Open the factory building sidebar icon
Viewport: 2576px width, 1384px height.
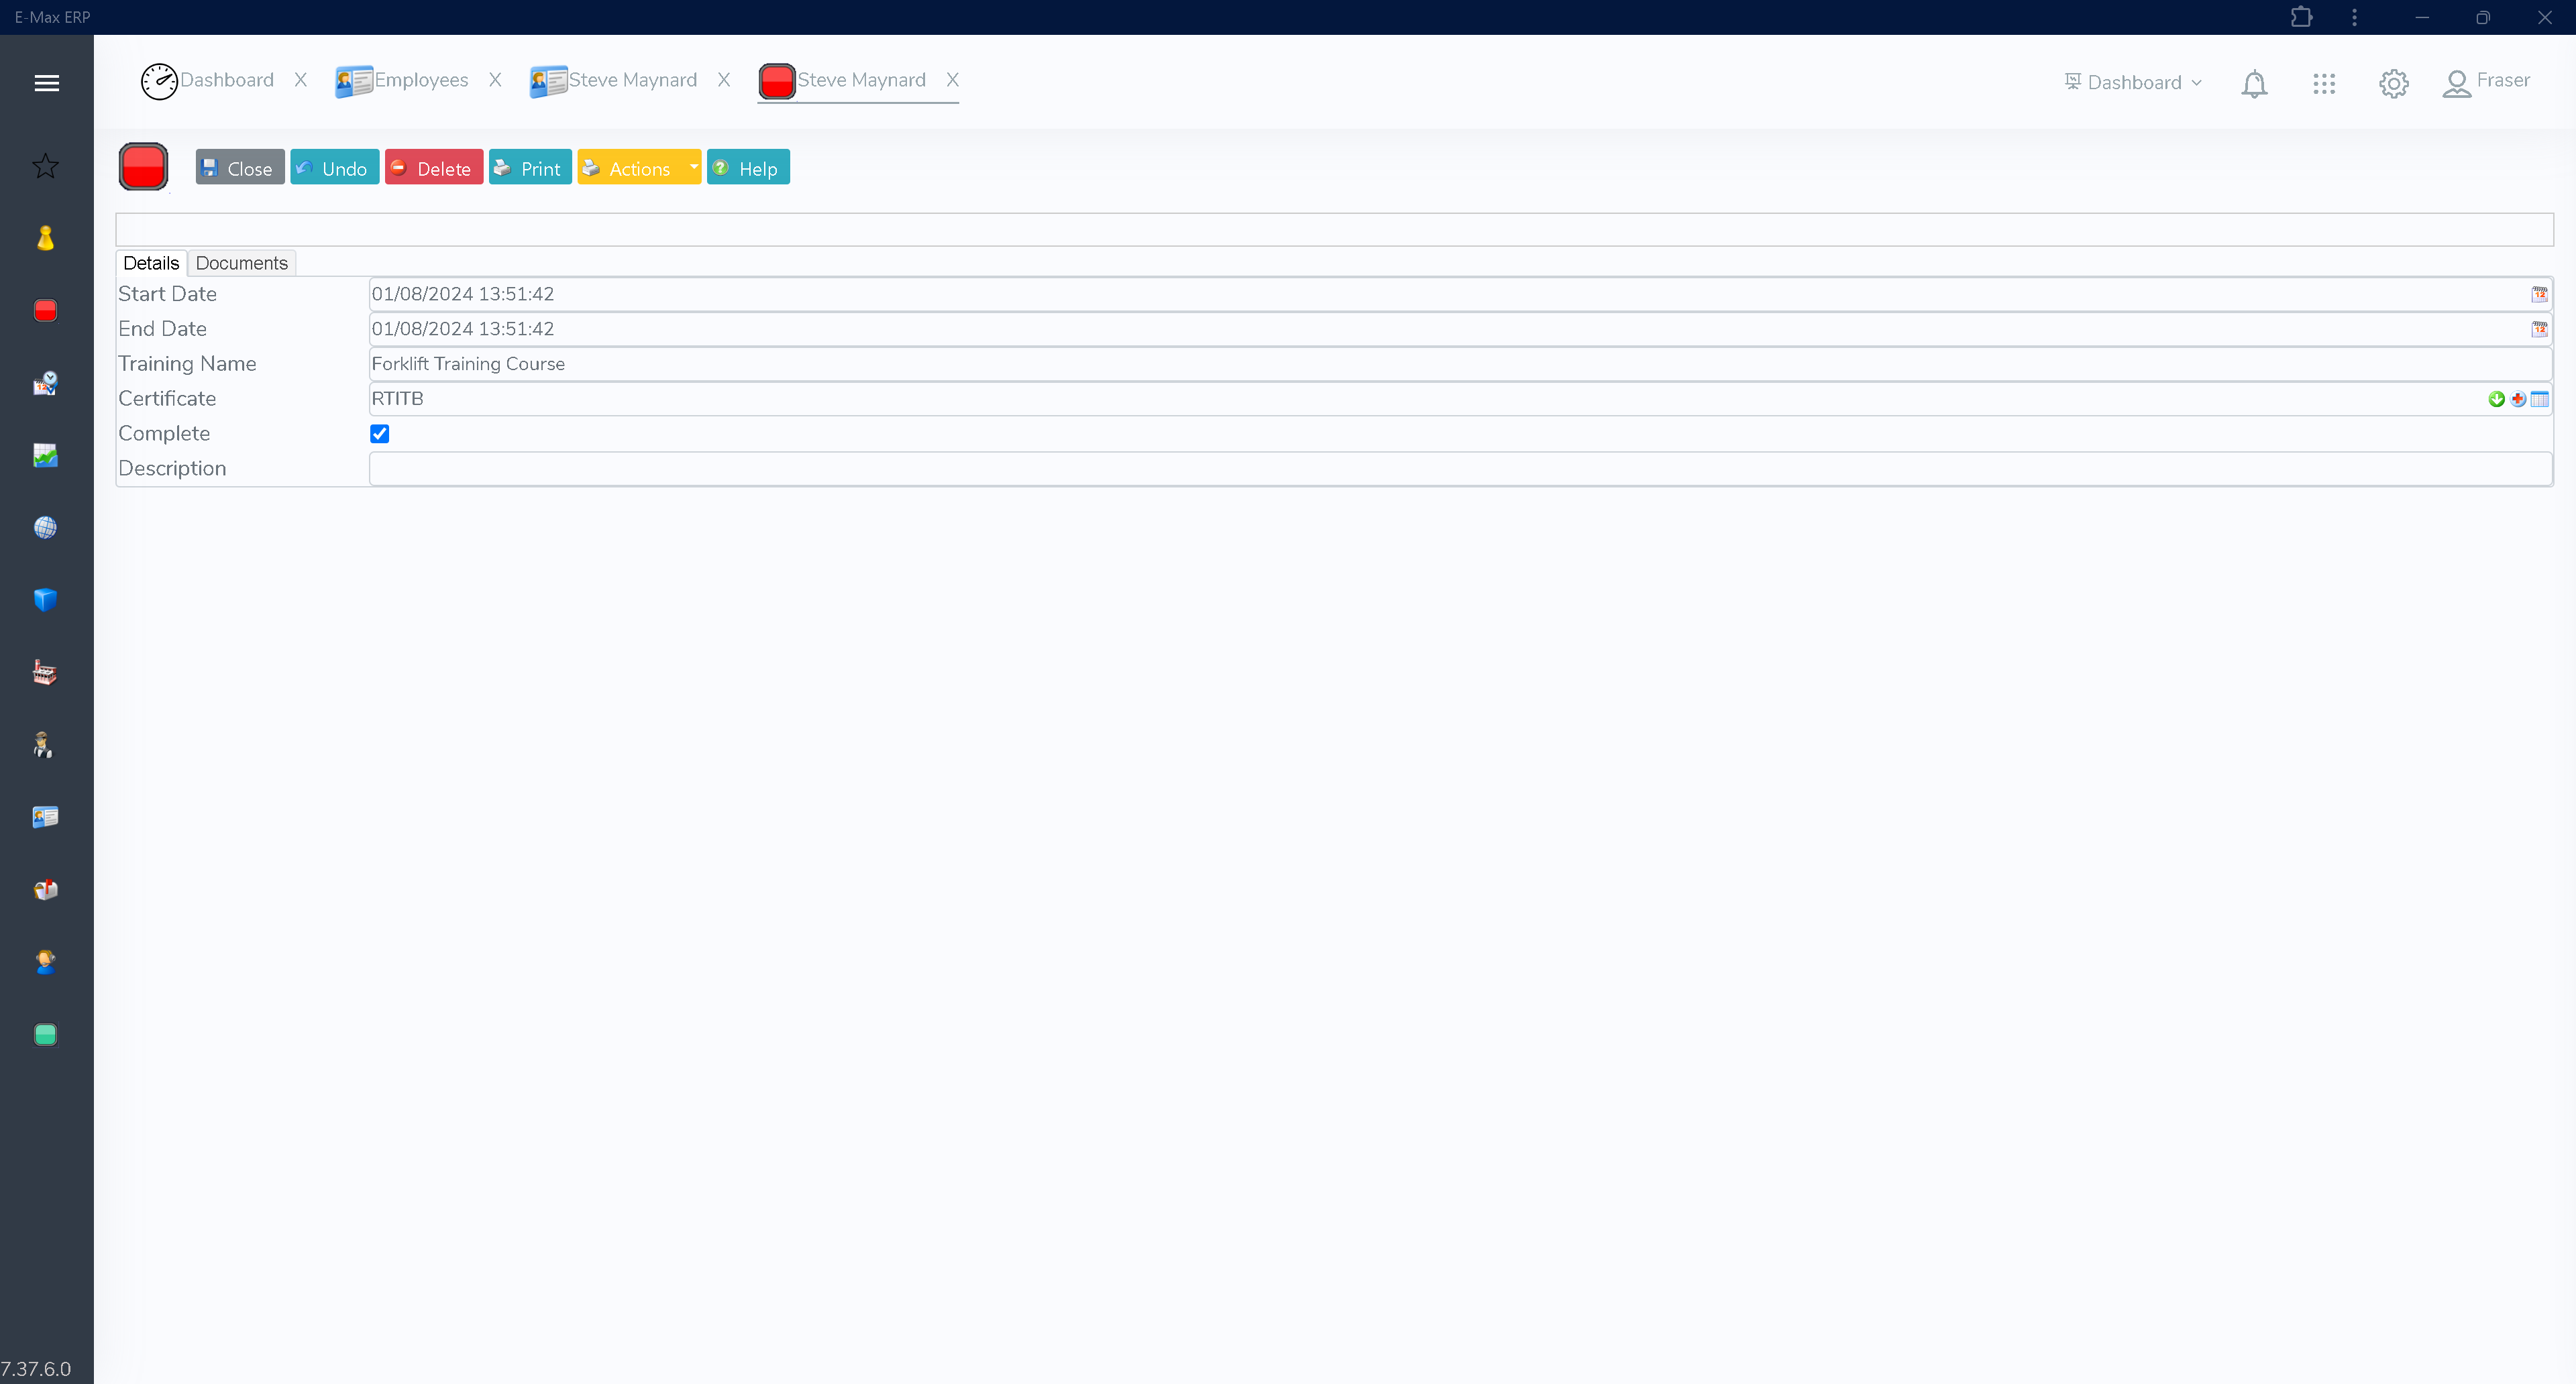(x=45, y=673)
